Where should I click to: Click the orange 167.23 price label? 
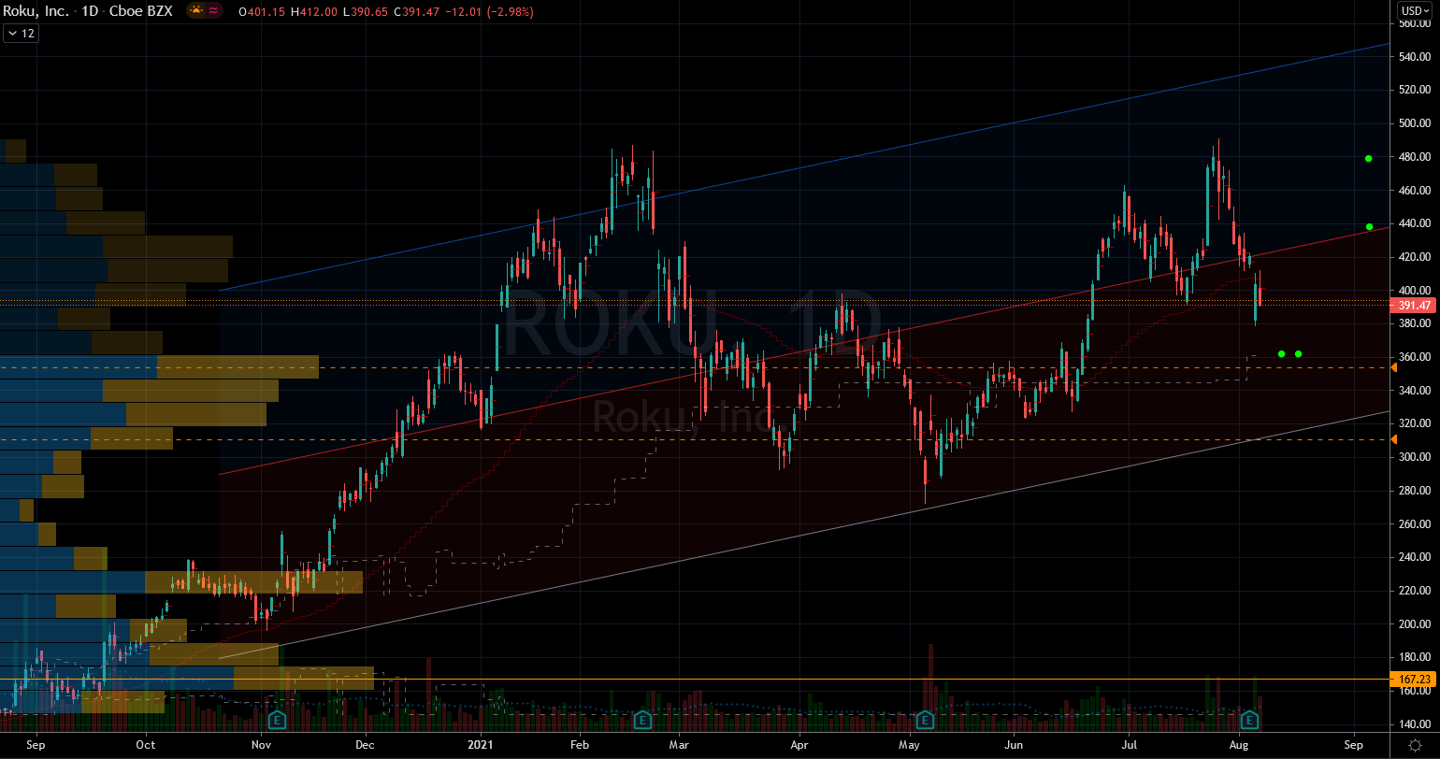click(x=1415, y=680)
